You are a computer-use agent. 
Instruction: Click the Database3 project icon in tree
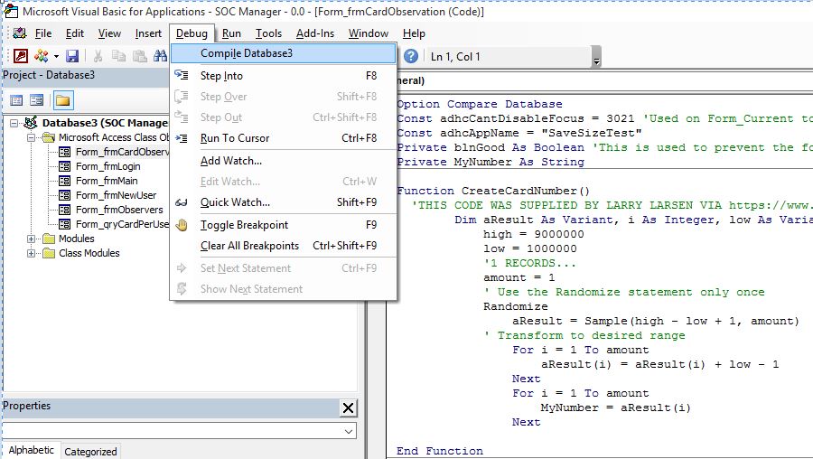click(31, 123)
